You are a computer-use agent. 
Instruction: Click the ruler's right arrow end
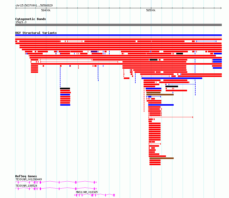(221, 8)
